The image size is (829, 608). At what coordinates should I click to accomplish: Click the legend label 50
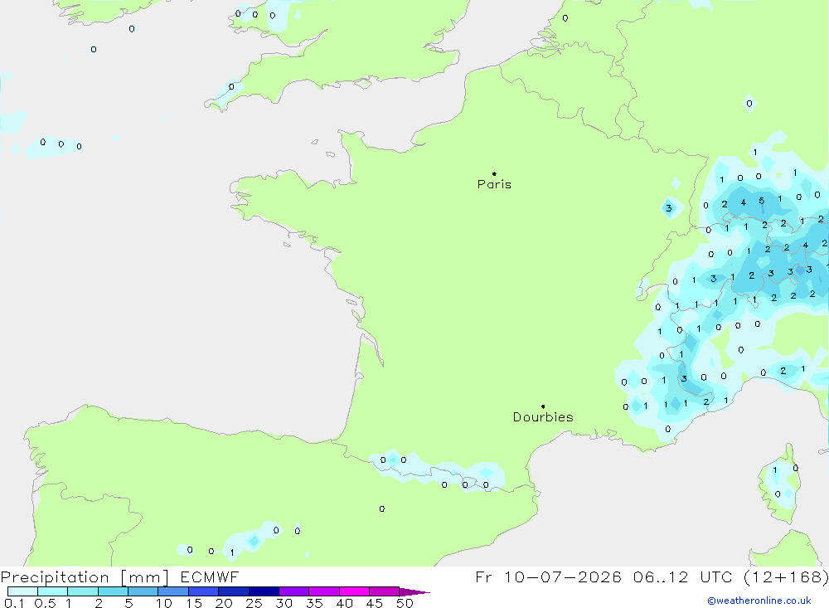pyautogui.click(x=405, y=603)
